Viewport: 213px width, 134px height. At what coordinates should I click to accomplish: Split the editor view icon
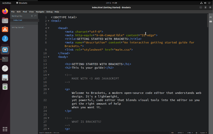[x=35, y=16]
